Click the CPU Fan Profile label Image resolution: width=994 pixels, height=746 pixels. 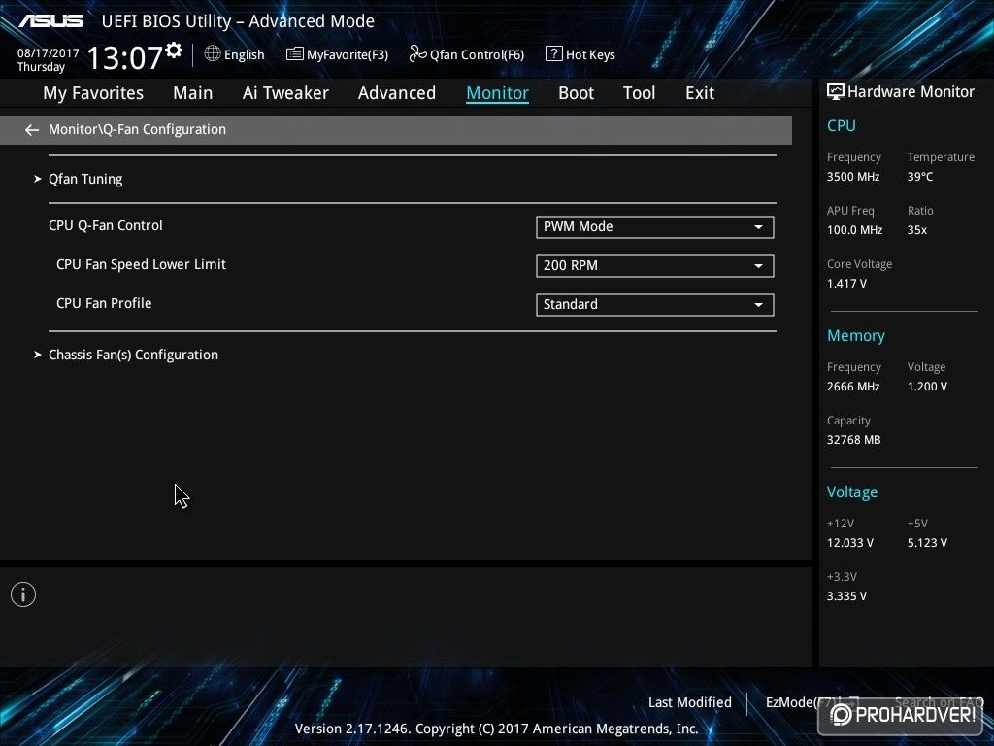coord(104,303)
